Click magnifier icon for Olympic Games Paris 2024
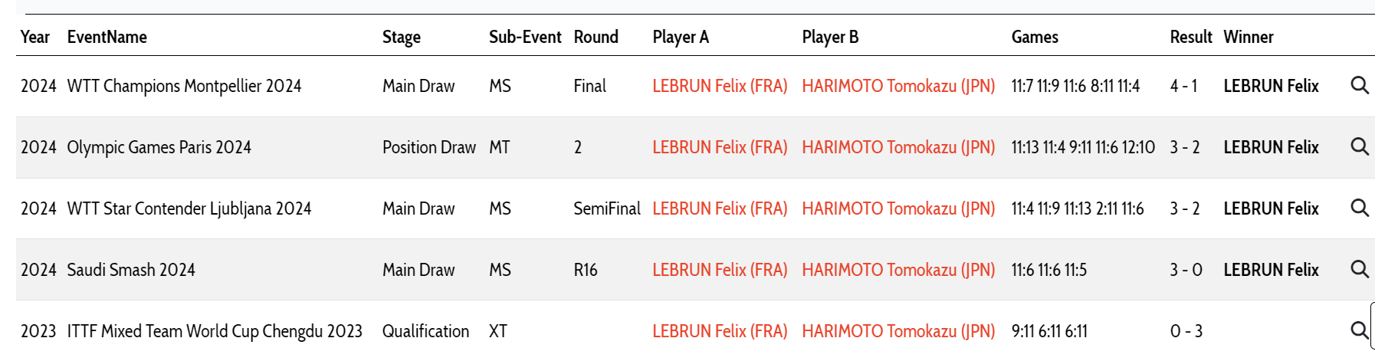Screen dimensions: 1375x361 pos(1359,146)
